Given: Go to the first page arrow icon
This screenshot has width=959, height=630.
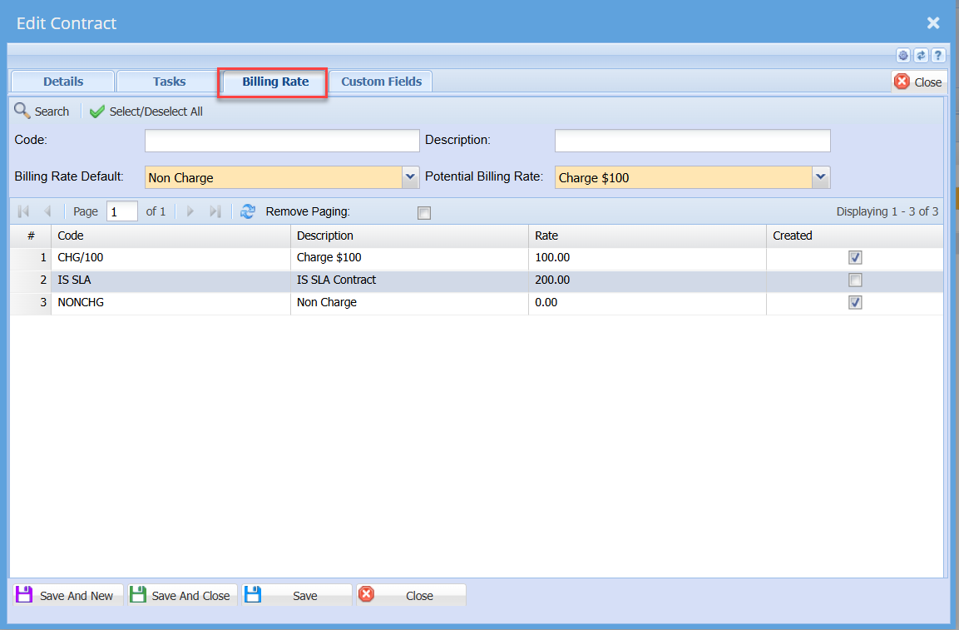Looking at the screenshot, I should [x=23, y=211].
